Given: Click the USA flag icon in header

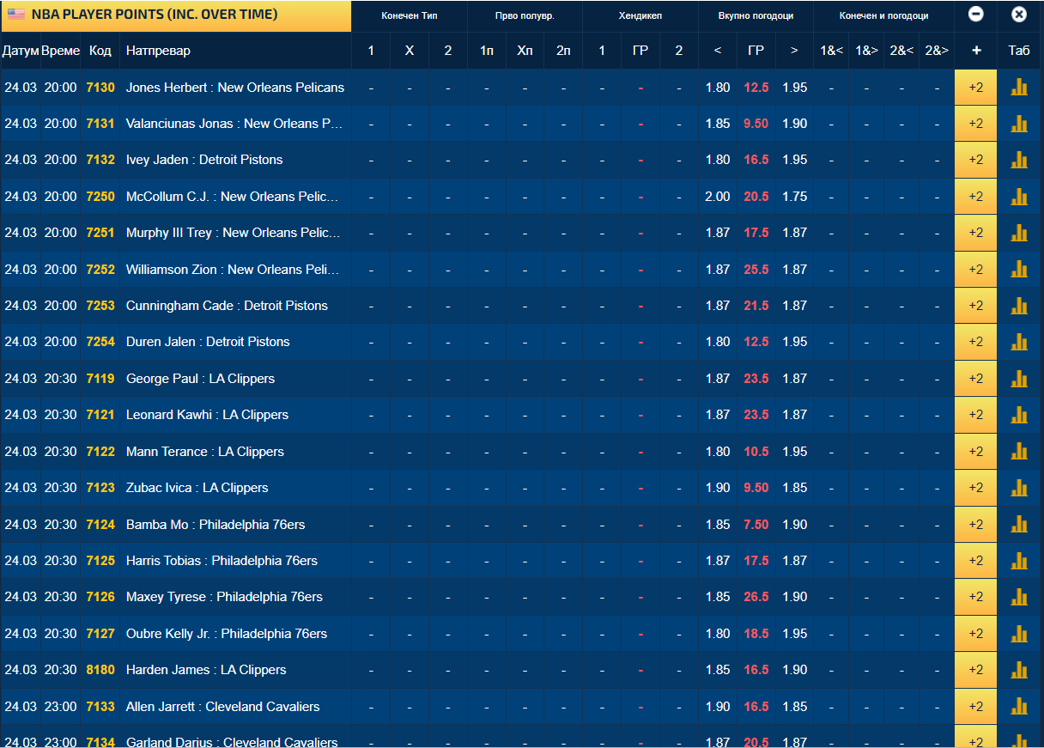Looking at the screenshot, I should coord(15,15).
